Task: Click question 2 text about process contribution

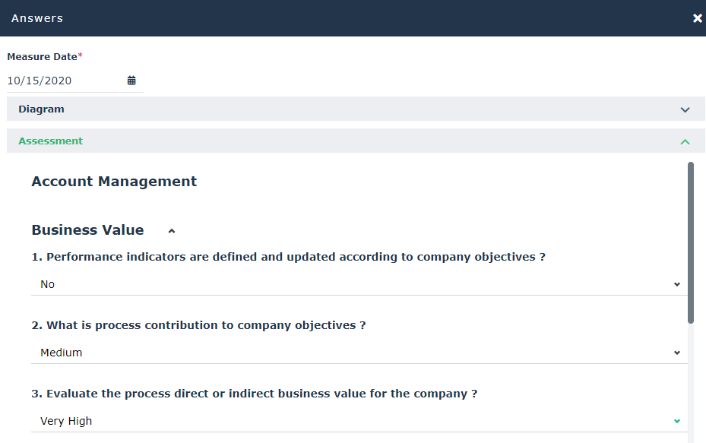Action: 198,325
